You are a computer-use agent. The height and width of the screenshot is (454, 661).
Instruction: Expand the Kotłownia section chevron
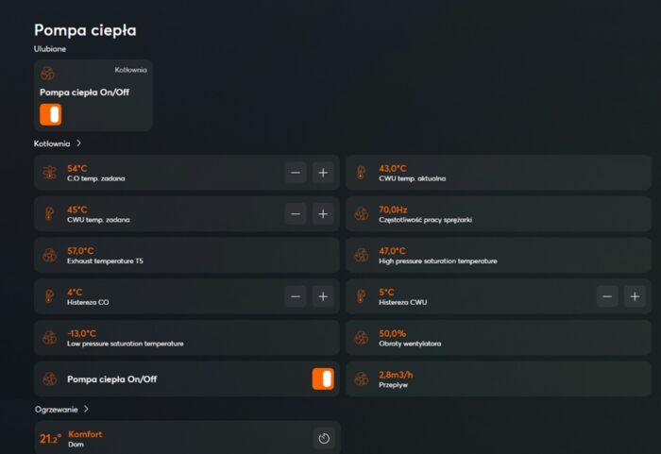[79, 143]
